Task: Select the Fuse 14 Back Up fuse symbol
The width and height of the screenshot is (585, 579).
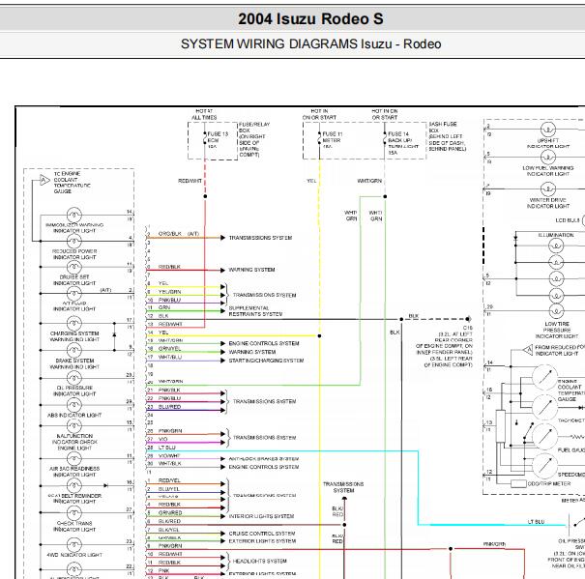Action: pos(385,140)
